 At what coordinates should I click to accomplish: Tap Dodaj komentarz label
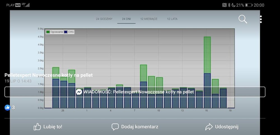point(140,127)
